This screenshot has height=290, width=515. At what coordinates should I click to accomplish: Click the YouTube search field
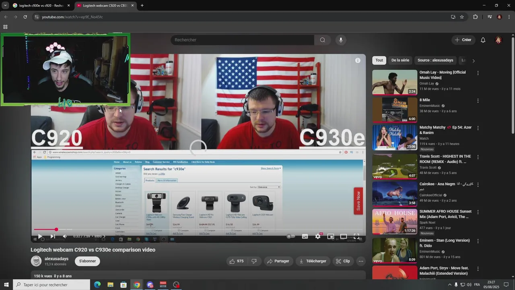coord(242,40)
